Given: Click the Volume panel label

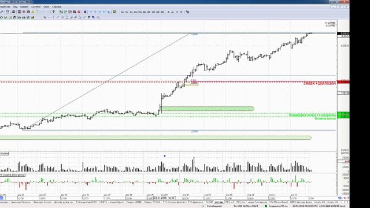Looking at the screenshot, I should (4, 154).
